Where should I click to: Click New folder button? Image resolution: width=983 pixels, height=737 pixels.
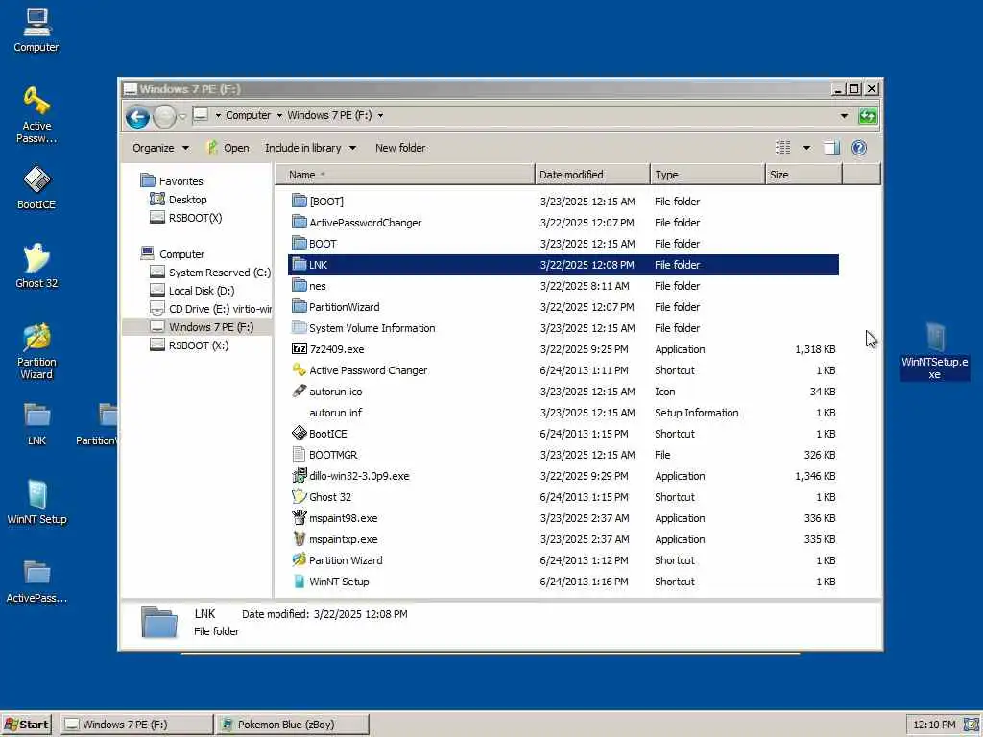click(400, 148)
